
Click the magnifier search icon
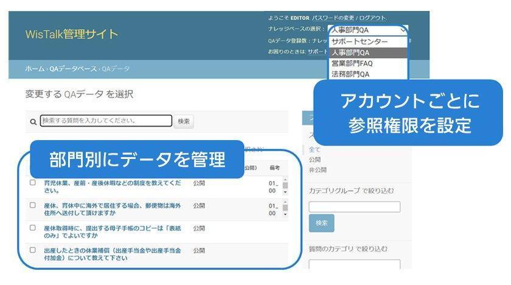33,122
